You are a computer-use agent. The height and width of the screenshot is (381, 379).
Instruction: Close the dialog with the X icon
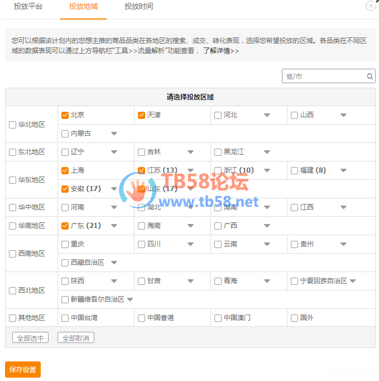(x=371, y=6)
